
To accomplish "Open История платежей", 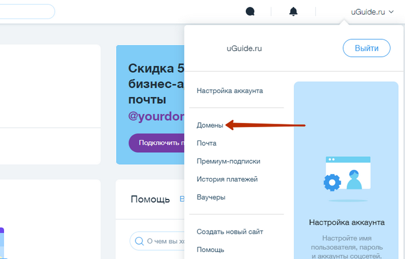I will [227, 179].
